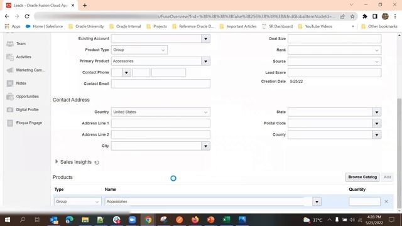This screenshot has height=226, width=402.
Task: Click the page vertical scrollbar
Action: tap(399, 153)
